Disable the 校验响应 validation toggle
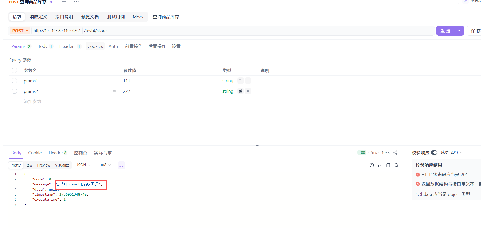This screenshot has width=481, height=228. click(x=435, y=152)
